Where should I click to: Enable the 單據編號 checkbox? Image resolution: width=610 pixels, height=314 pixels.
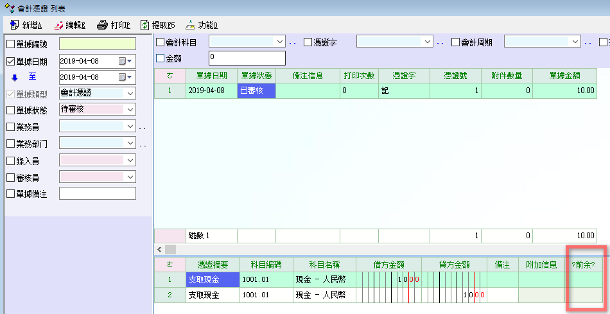pos(10,44)
